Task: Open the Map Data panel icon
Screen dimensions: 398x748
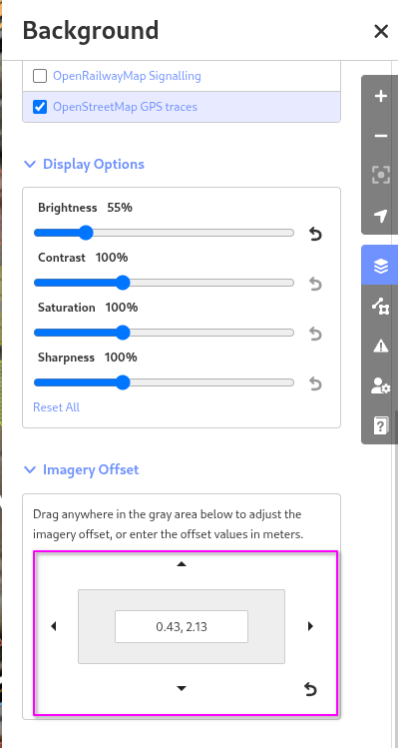Action: click(380, 306)
